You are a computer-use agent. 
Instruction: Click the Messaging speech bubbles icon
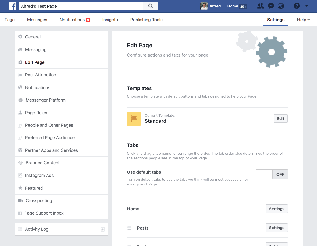pyautogui.click(x=20, y=49)
